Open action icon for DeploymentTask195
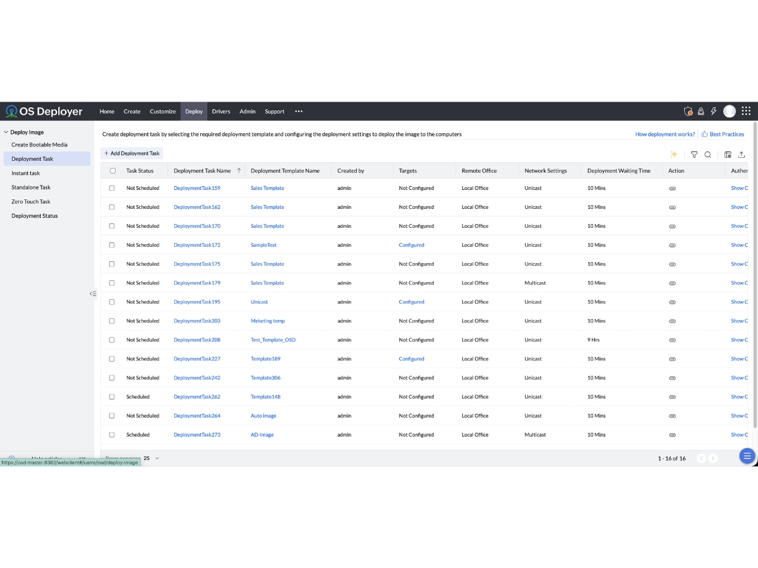 click(672, 302)
